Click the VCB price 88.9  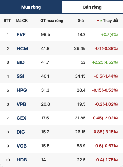point(81,146)
